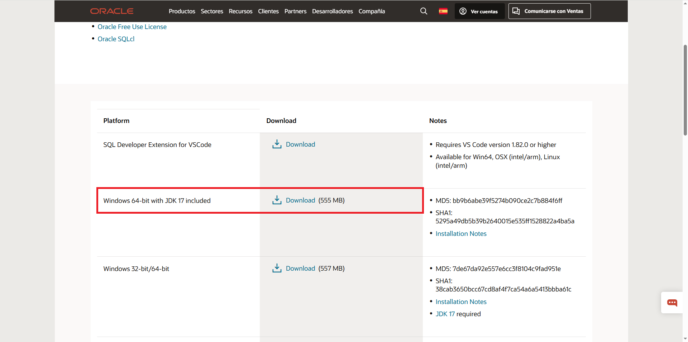Open the Desarrolladores menu
Image resolution: width=688 pixels, height=342 pixels.
coord(332,11)
